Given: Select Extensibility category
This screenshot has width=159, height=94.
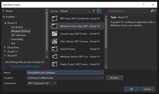Looking at the screenshot, I should pyautogui.click(x=17, y=39).
